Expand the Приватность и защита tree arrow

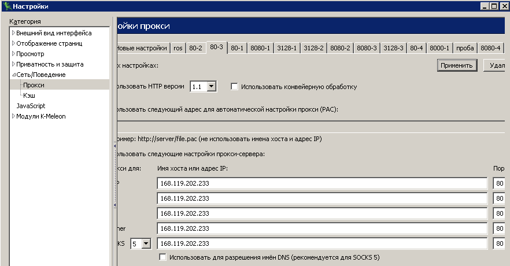point(13,64)
